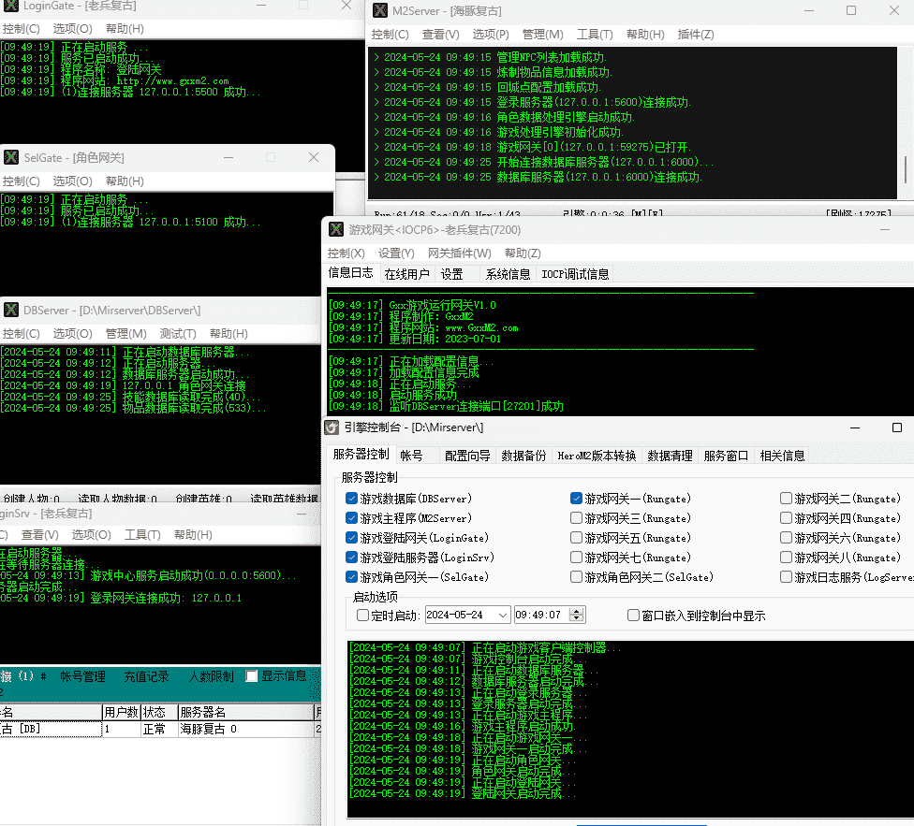The image size is (914, 826).
Task: Open 控制(X) menu in 游戏网关 window
Action: (x=346, y=254)
